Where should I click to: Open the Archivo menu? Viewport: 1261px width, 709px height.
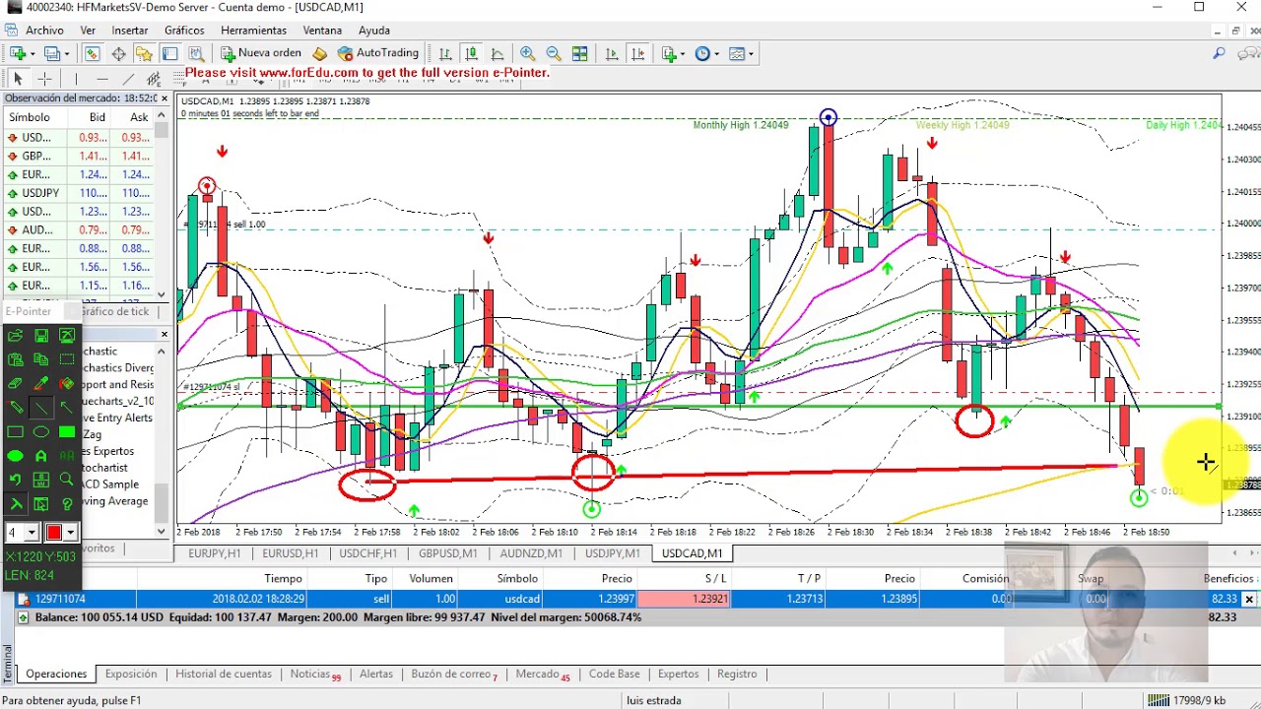(x=44, y=31)
